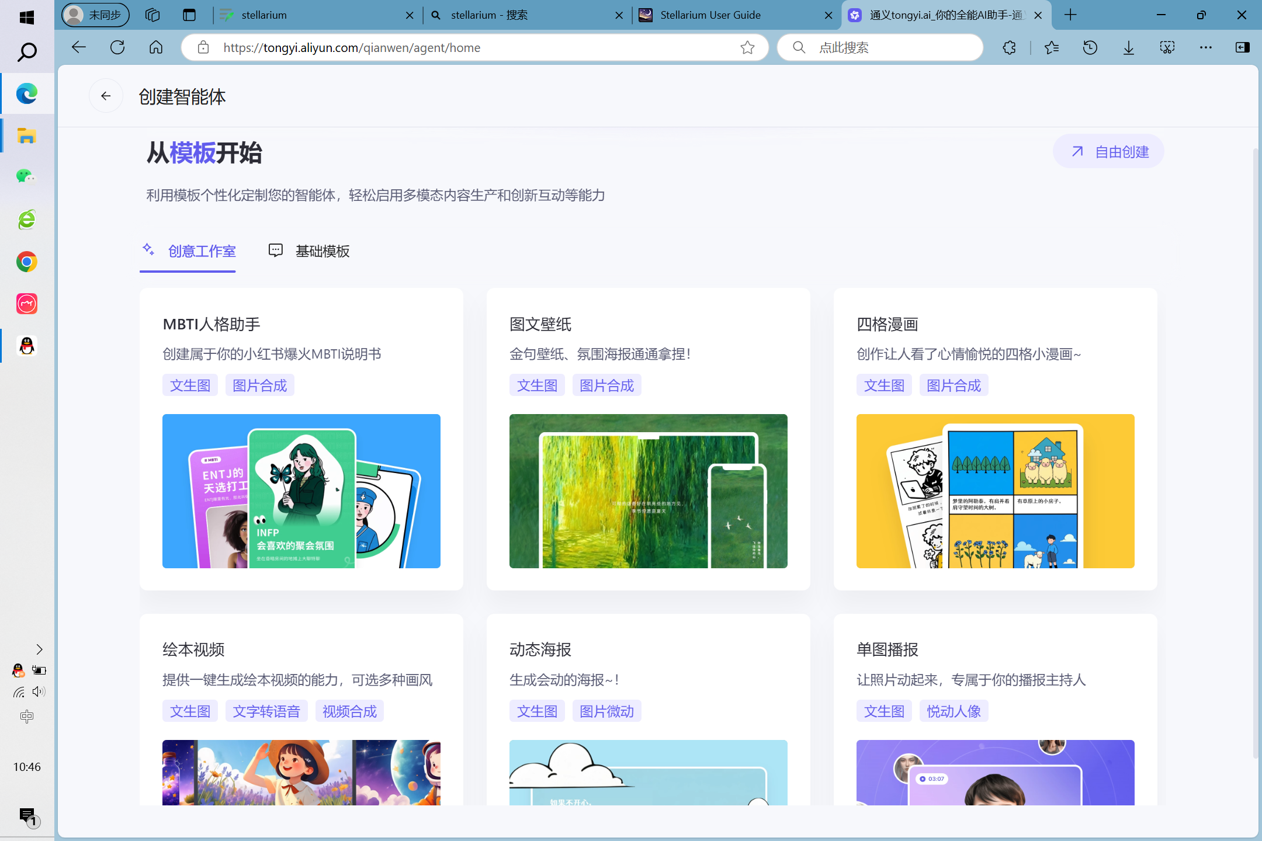Open a new browser tab

(1070, 15)
